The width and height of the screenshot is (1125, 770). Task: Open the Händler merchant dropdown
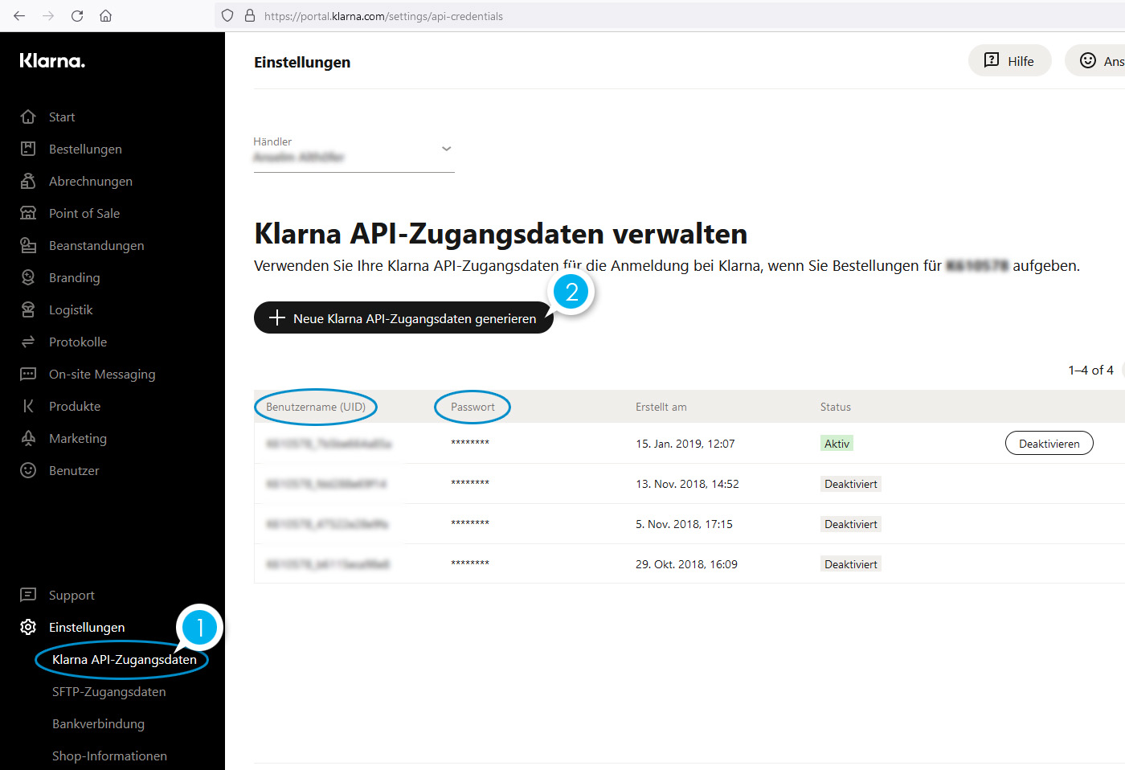pos(446,149)
